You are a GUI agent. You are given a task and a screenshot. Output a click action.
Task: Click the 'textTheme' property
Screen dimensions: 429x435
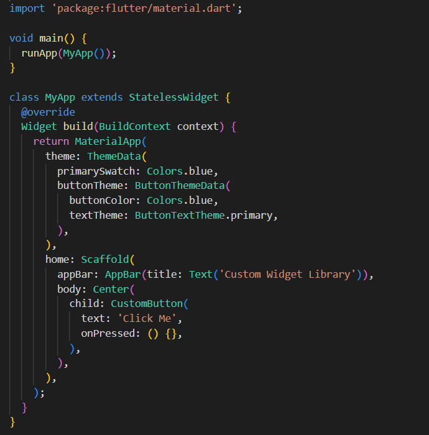[96, 215]
